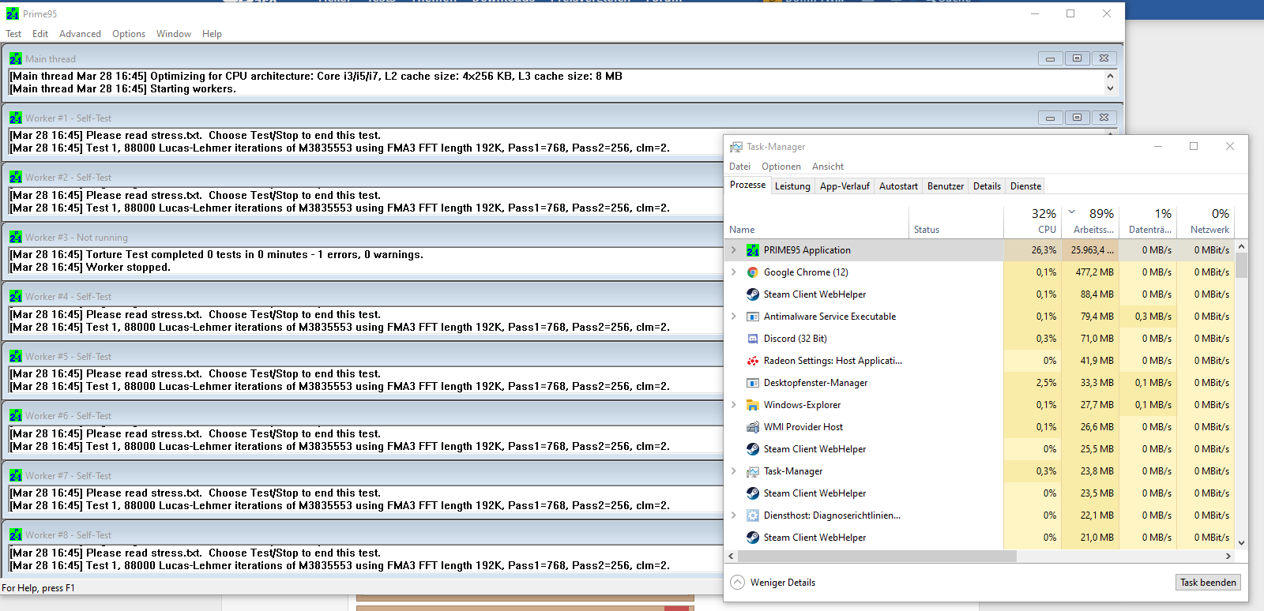Click the Worker #2 window icon
1264x611 pixels.
tap(16, 177)
